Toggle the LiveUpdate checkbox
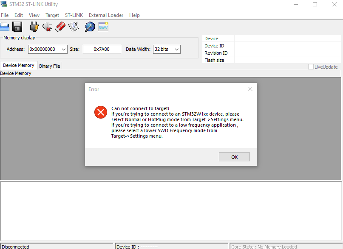The height and width of the screenshot is (249, 343). (x=311, y=67)
